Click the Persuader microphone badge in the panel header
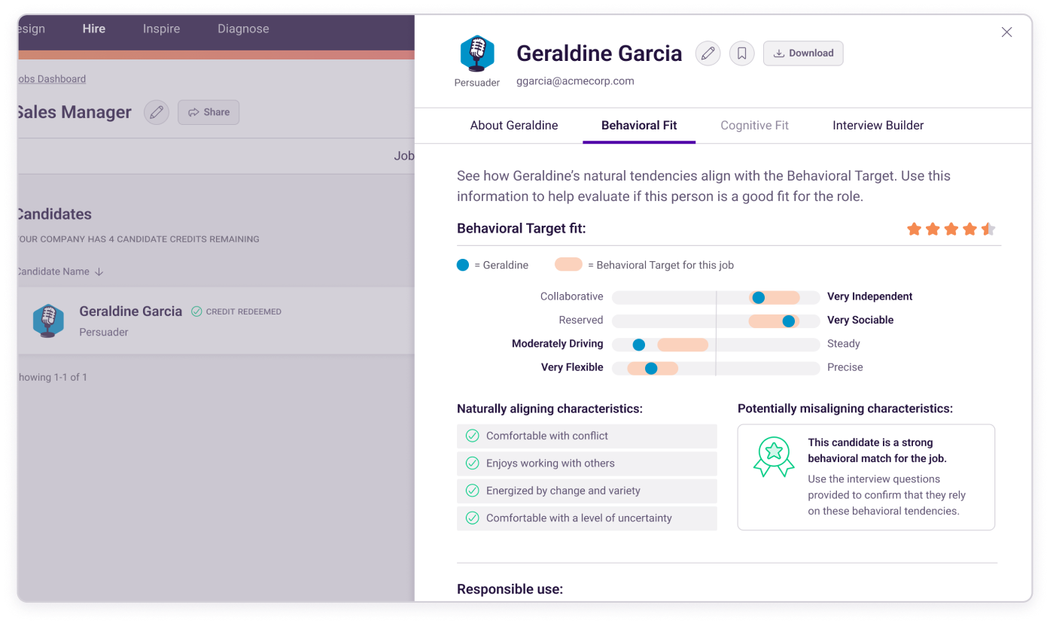 pos(477,53)
